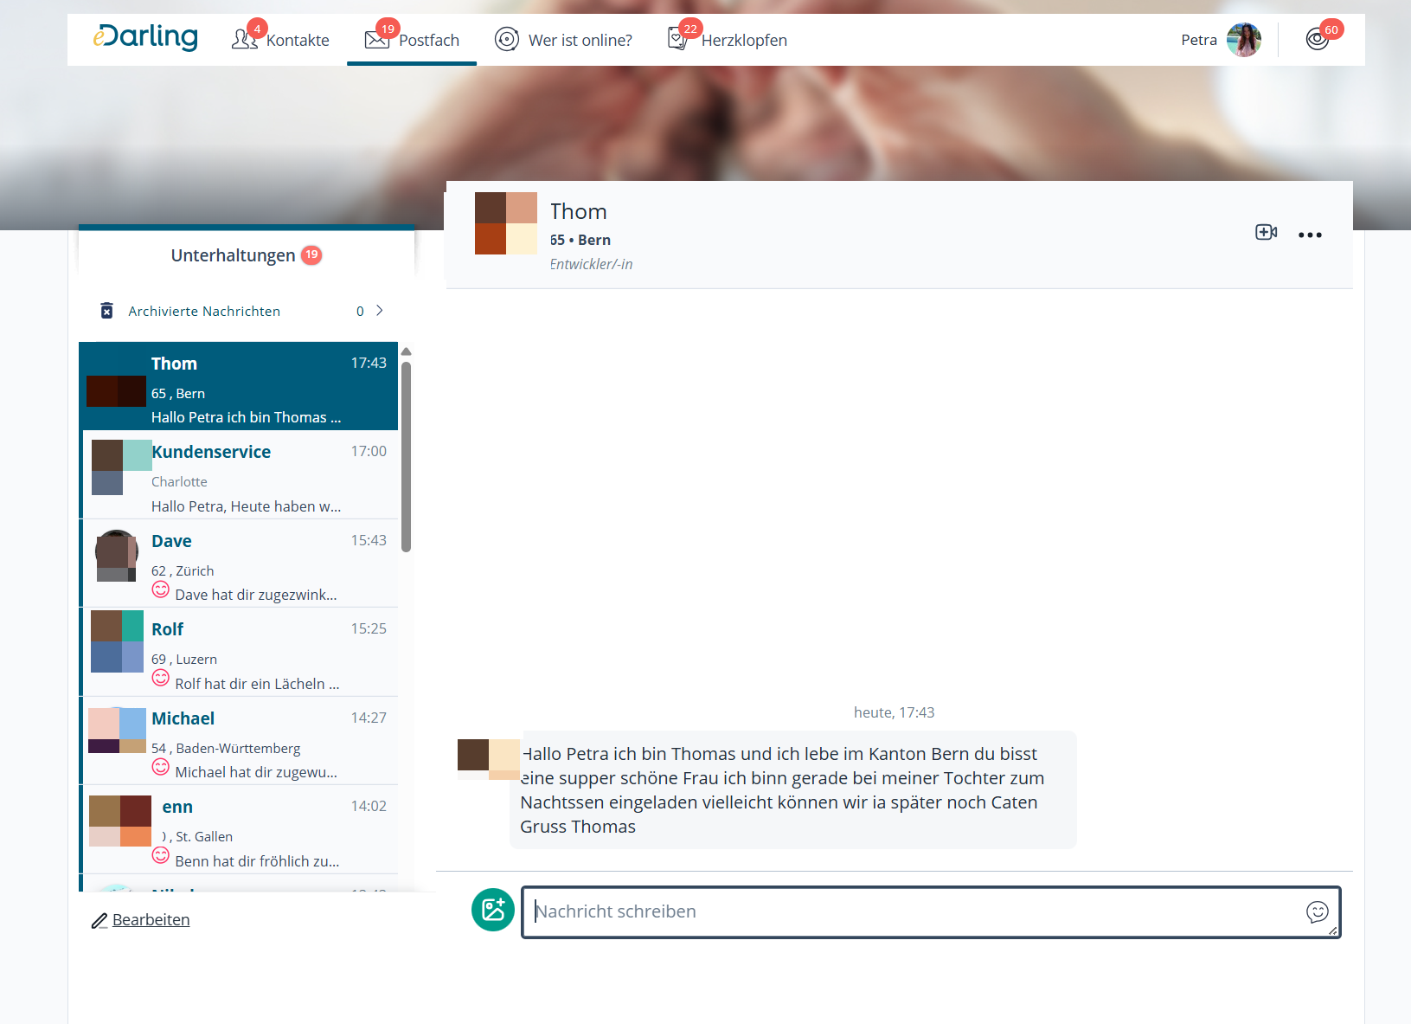Click Rolf's profile thumbnail in the list
The width and height of the screenshot is (1411, 1024).
(117, 641)
